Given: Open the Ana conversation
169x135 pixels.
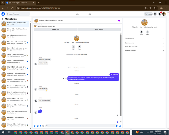Looking at the screenshot, I should click(15, 112).
